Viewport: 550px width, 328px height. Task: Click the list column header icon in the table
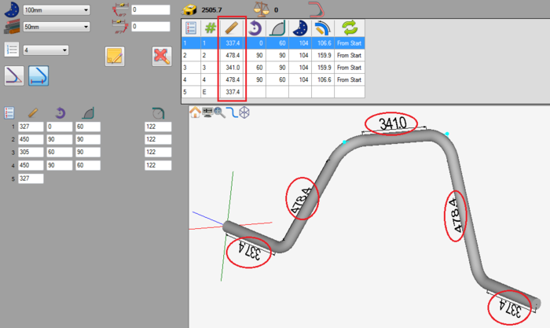191,28
